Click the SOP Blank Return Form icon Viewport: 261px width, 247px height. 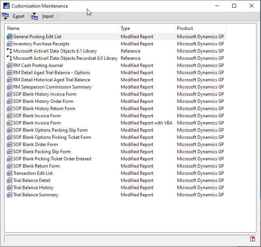[9, 166]
